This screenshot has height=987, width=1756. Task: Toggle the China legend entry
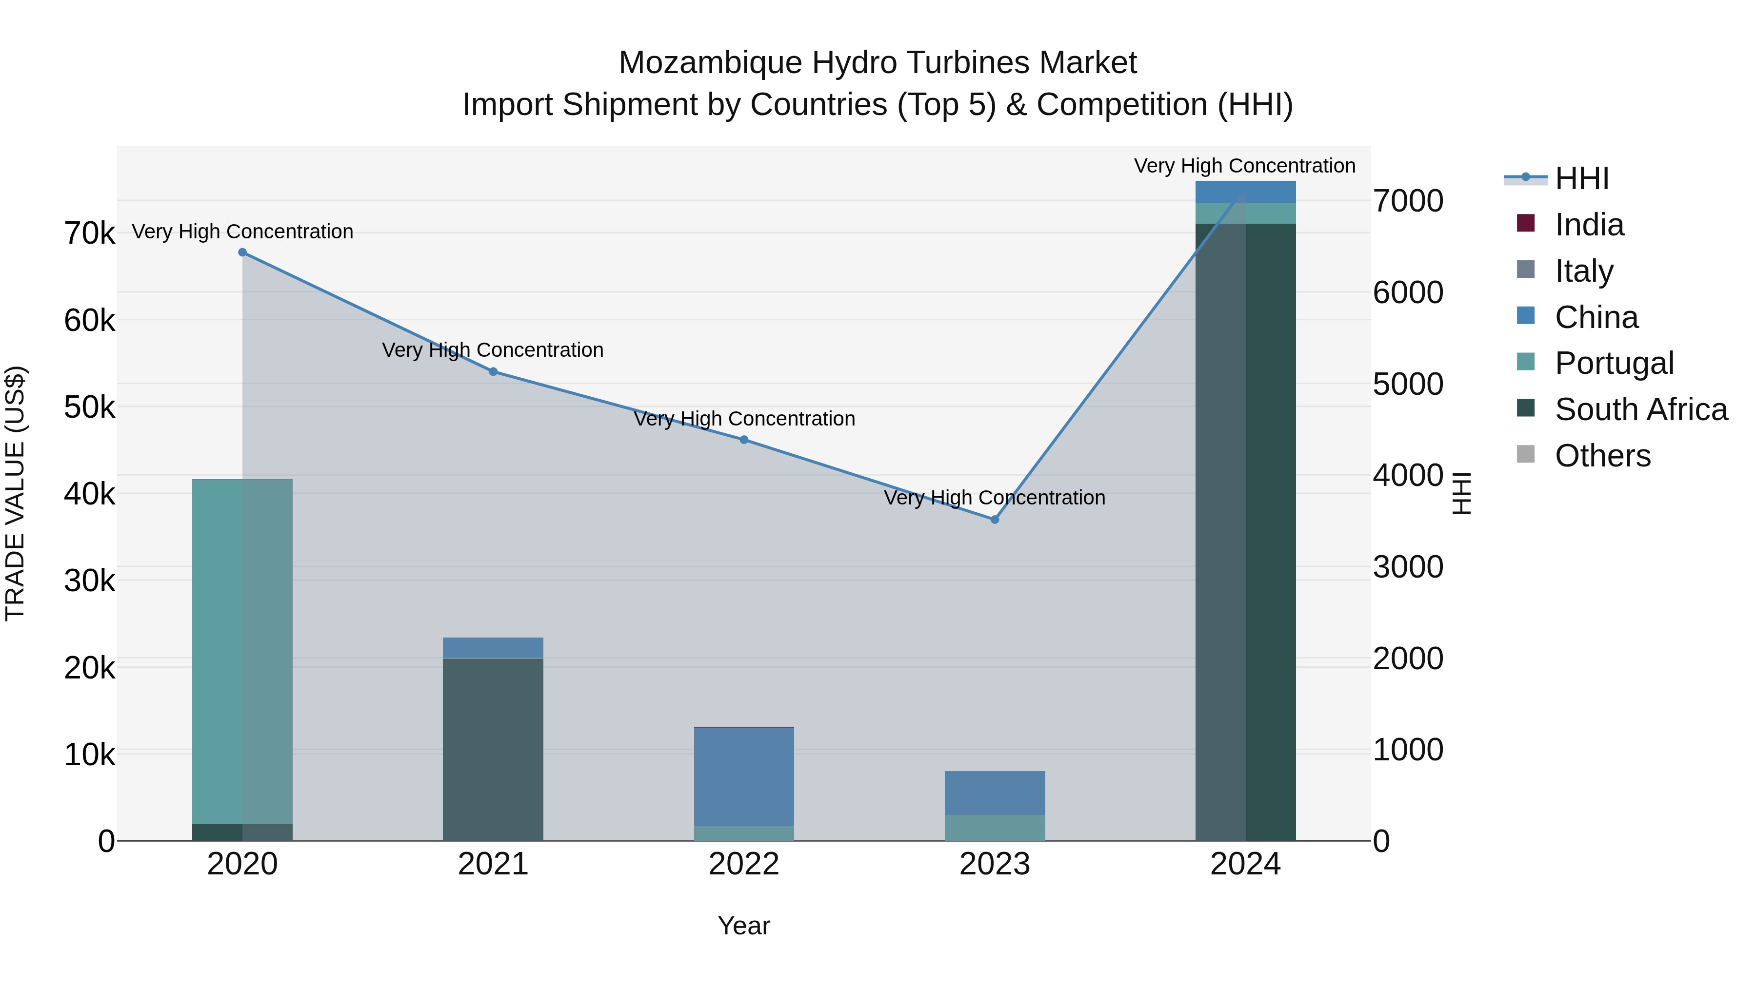pos(1576,317)
